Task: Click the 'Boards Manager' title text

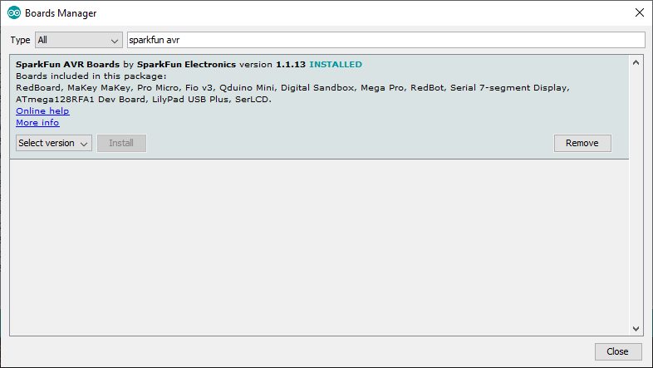Action: (x=61, y=13)
